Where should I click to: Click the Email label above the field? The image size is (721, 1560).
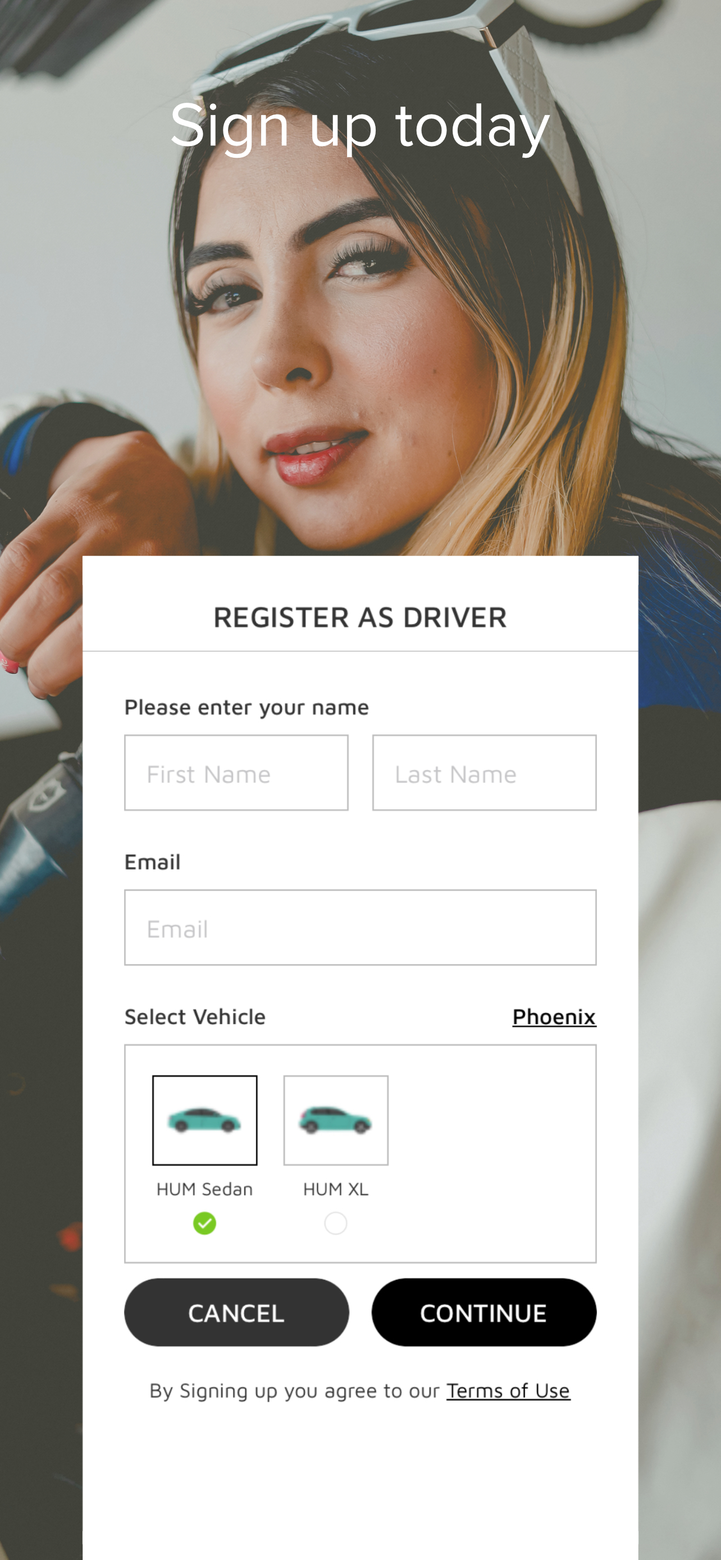pos(153,862)
